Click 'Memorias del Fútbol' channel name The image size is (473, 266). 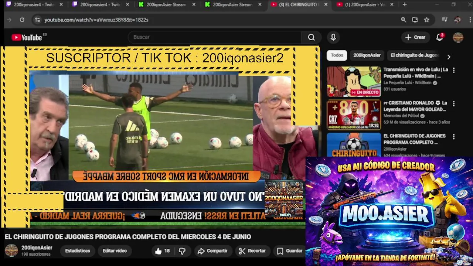click(402, 116)
